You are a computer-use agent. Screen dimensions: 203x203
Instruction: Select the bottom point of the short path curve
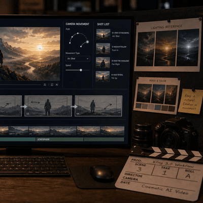(81, 46)
